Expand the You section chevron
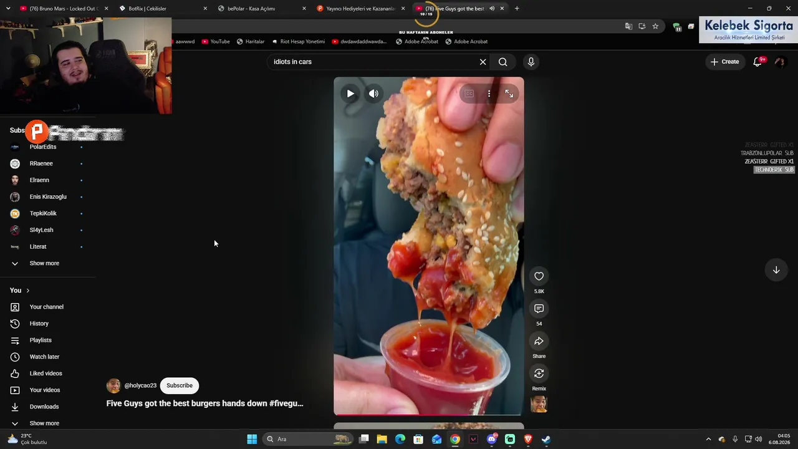Image resolution: width=798 pixels, height=449 pixels. [27, 291]
